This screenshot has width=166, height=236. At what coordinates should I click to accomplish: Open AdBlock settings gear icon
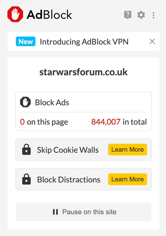point(141,15)
